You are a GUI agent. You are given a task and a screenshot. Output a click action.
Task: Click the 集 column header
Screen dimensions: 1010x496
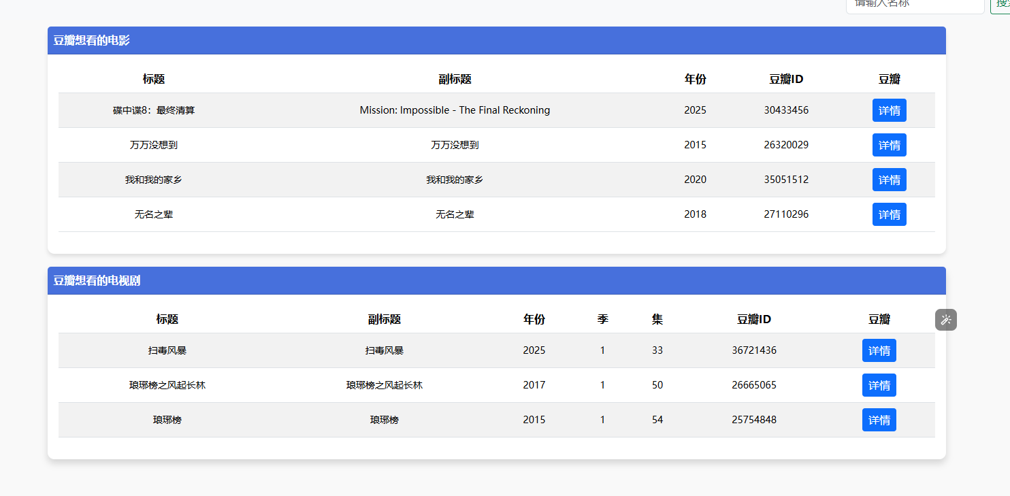click(x=657, y=319)
